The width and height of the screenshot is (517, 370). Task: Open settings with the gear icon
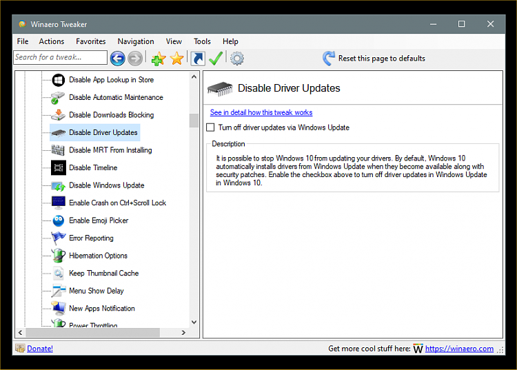click(x=236, y=59)
